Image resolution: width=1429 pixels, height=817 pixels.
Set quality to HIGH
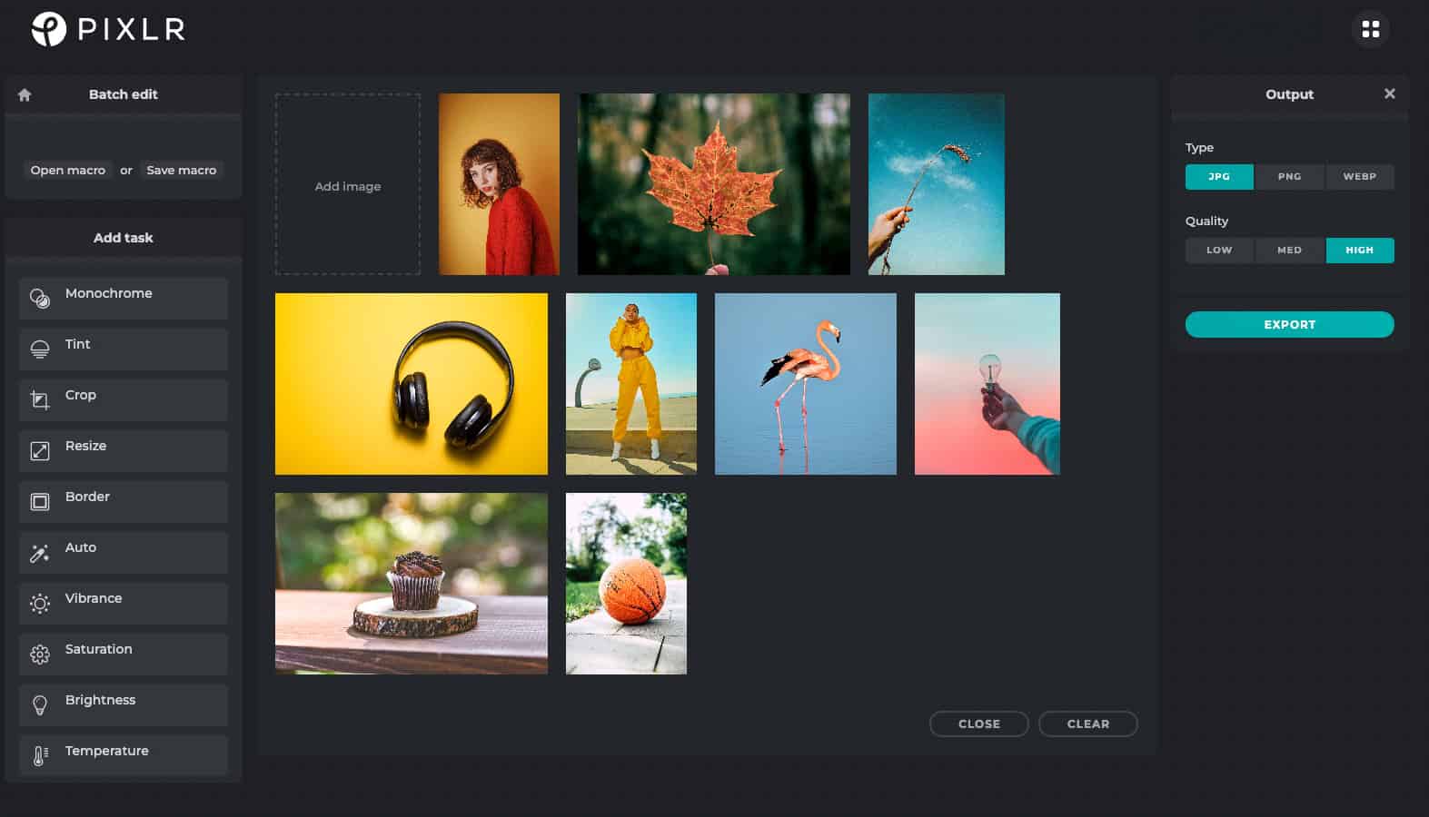(1359, 250)
